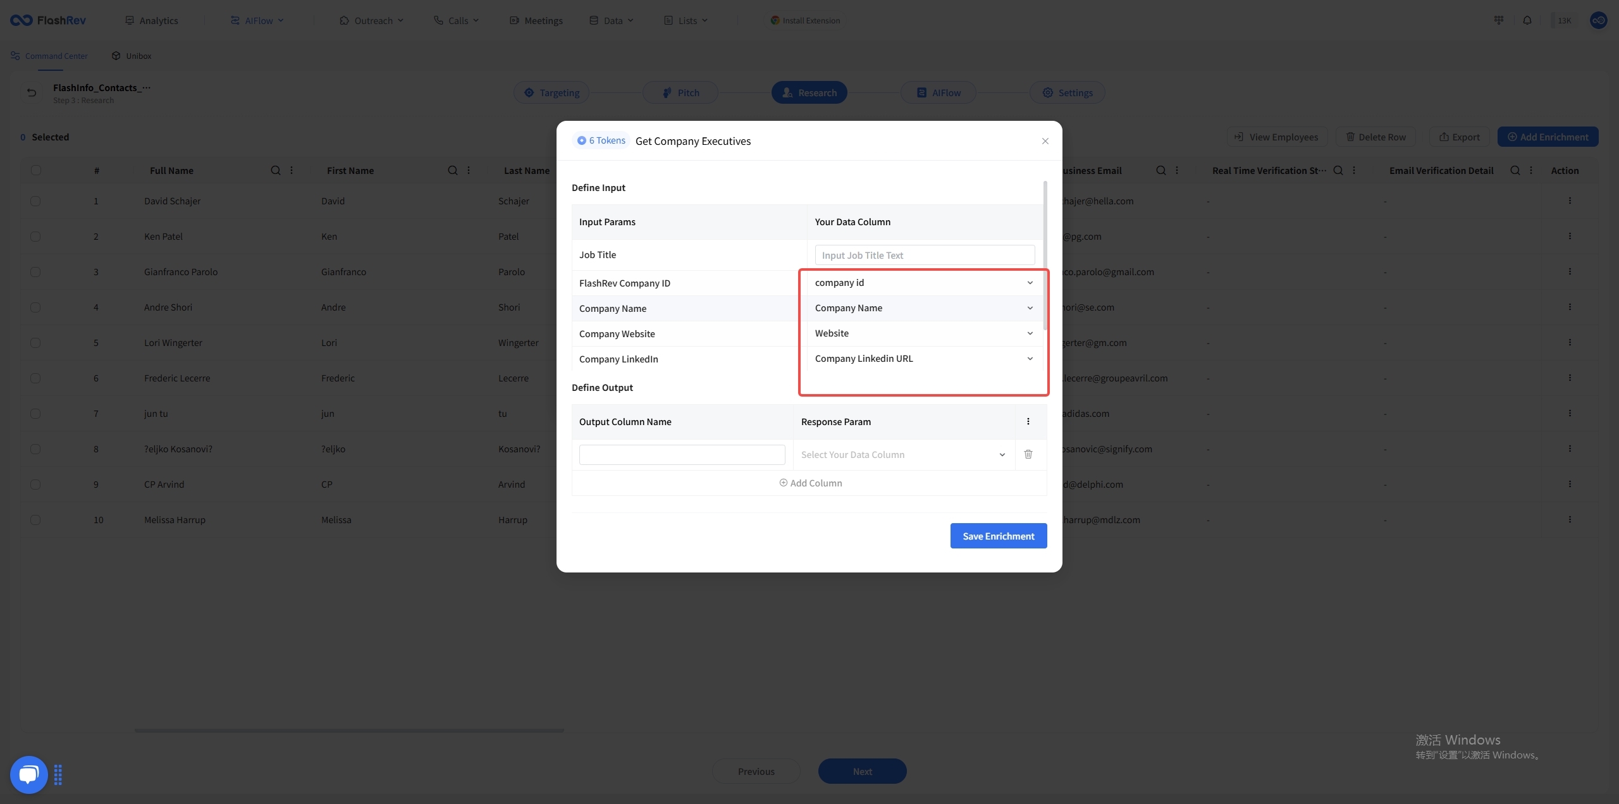This screenshot has height=804, width=1619.
Task: Select row checkbox for Andre Shori
Action: tap(35, 307)
